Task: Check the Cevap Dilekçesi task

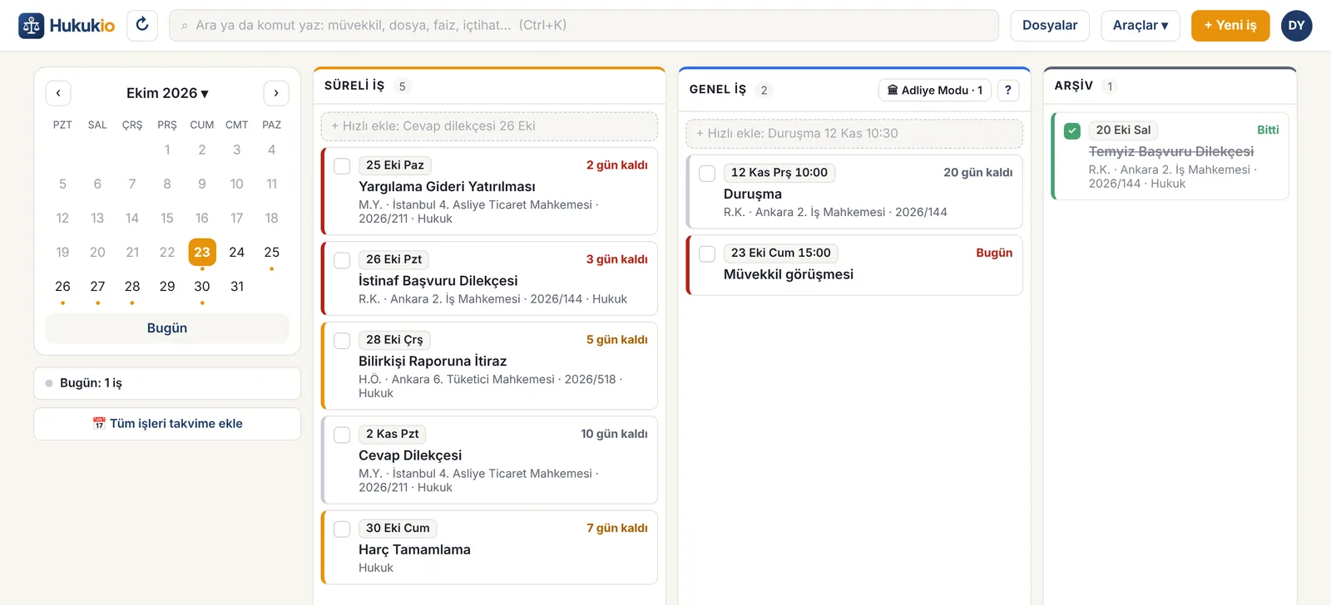Action: coord(342,435)
